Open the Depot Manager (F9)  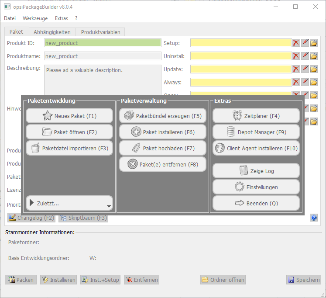pos(256,132)
